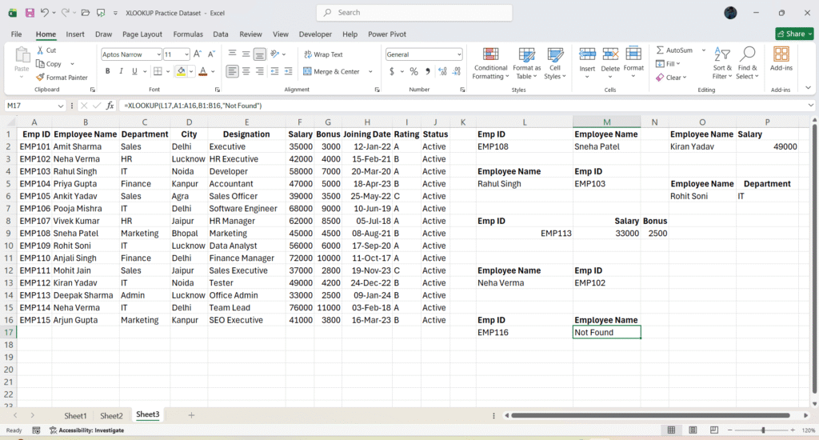Click the formula bar text
The image size is (819, 440).
pos(193,106)
